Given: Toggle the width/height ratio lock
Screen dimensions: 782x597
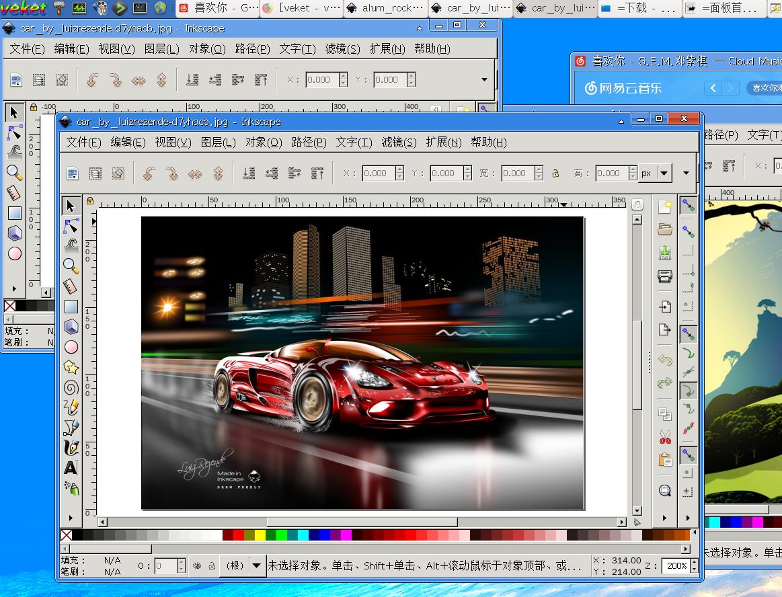Looking at the screenshot, I should [x=555, y=173].
